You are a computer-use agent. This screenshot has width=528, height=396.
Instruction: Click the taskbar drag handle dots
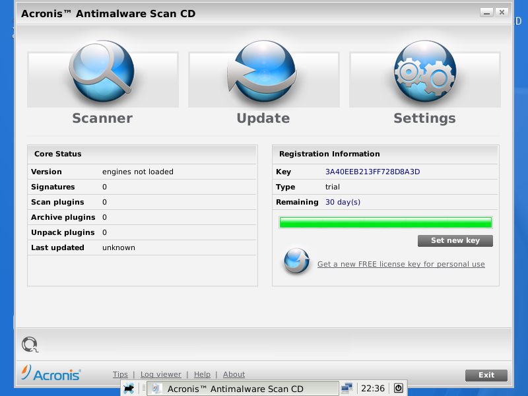pos(144,388)
